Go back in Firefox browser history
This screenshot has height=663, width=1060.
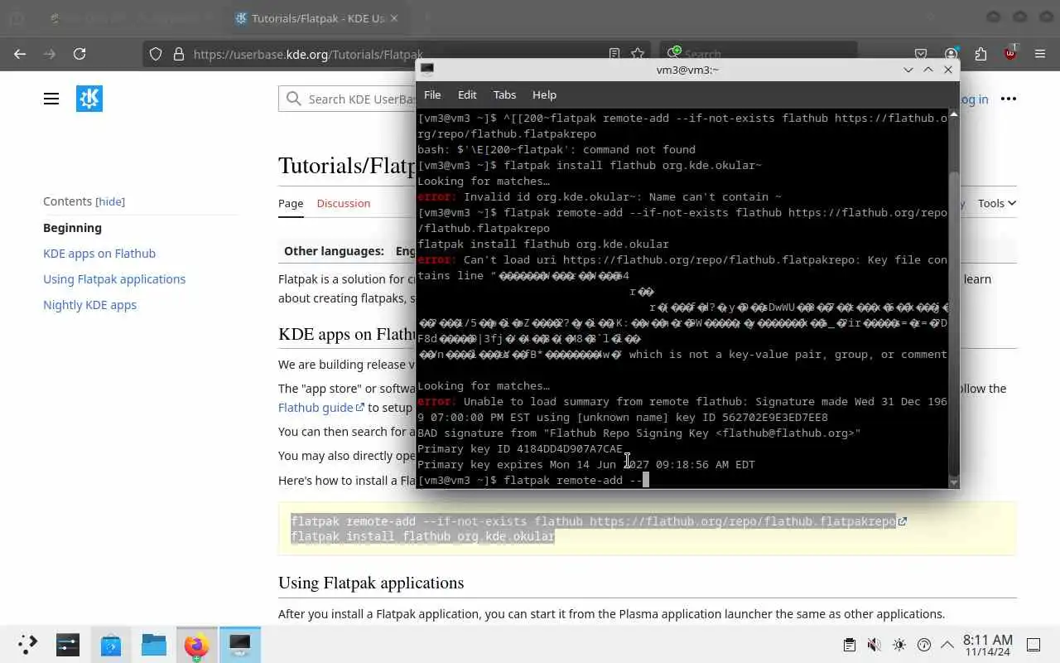20,54
